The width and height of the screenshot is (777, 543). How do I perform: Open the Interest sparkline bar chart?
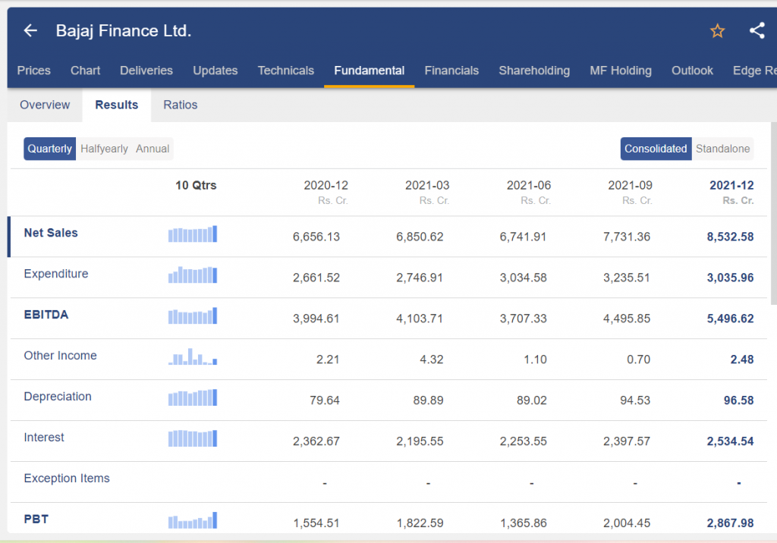[x=193, y=438]
